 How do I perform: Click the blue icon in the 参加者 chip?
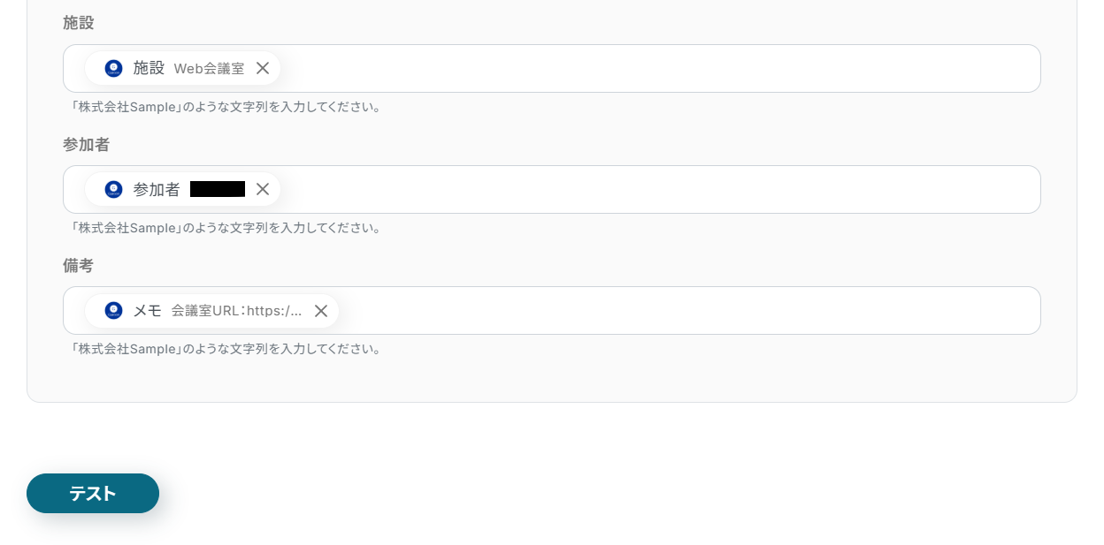(x=113, y=189)
